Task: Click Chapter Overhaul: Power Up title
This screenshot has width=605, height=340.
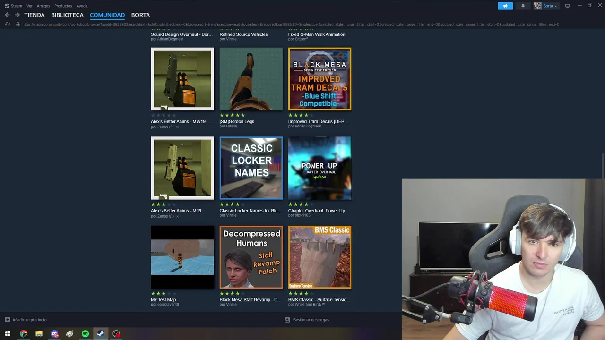Action: (x=317, y=211)
